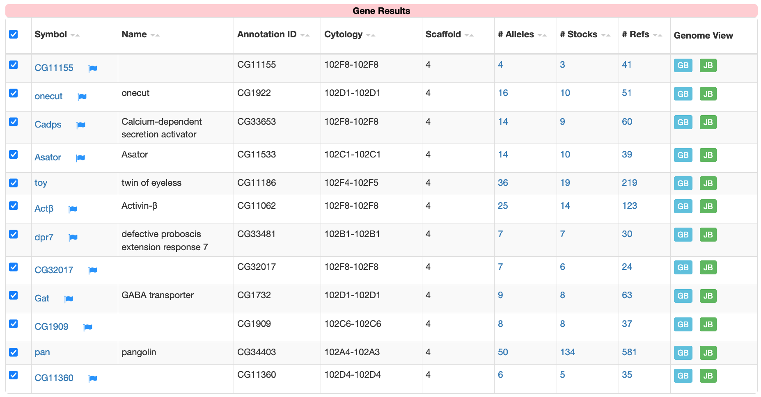Screen dimensions: 761x397
Task: View the 16 alleles for onecut
Action: point(503,93)
